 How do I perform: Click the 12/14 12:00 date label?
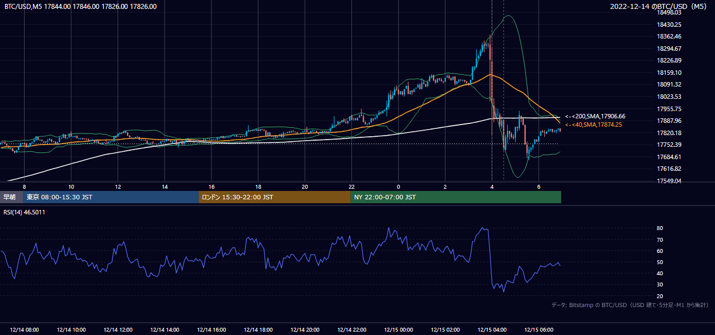click(117, 330)
